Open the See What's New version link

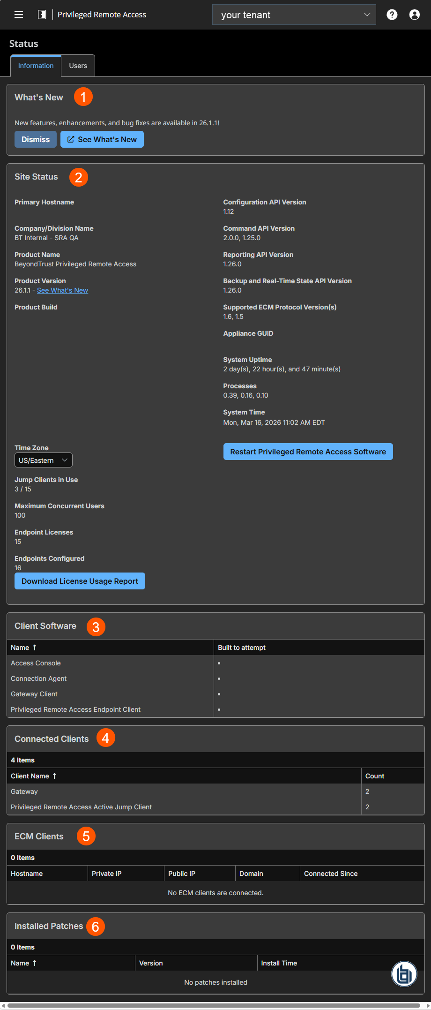pyautogui.click(x=62, y=290)
